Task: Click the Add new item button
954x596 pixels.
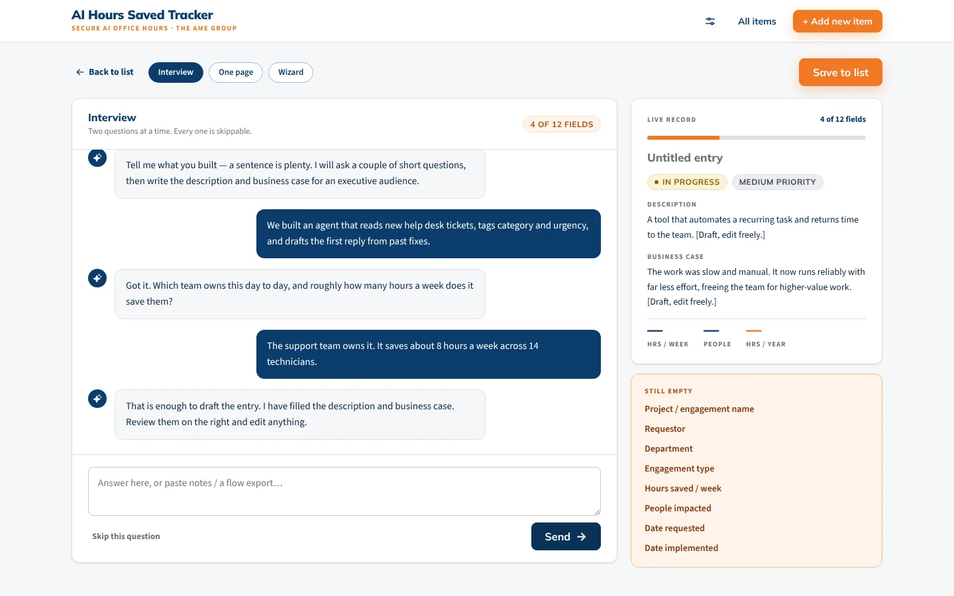Action: [x=837, y=21]
